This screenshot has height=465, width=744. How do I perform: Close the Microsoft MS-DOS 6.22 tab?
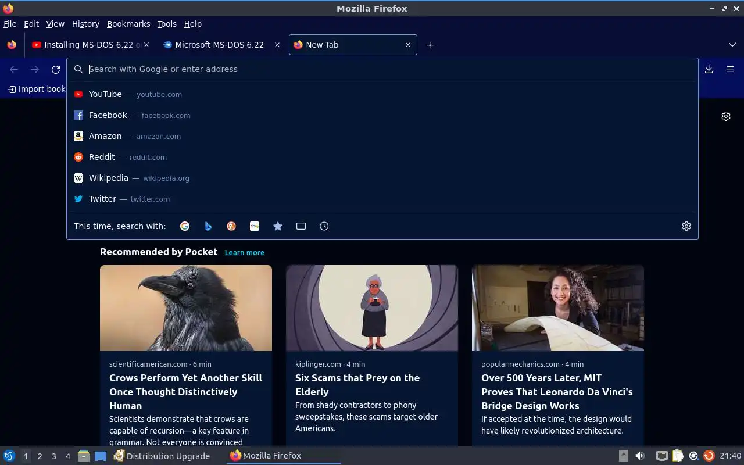point(277,45)
